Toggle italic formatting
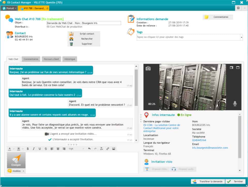248x187 pixels. 34,149
